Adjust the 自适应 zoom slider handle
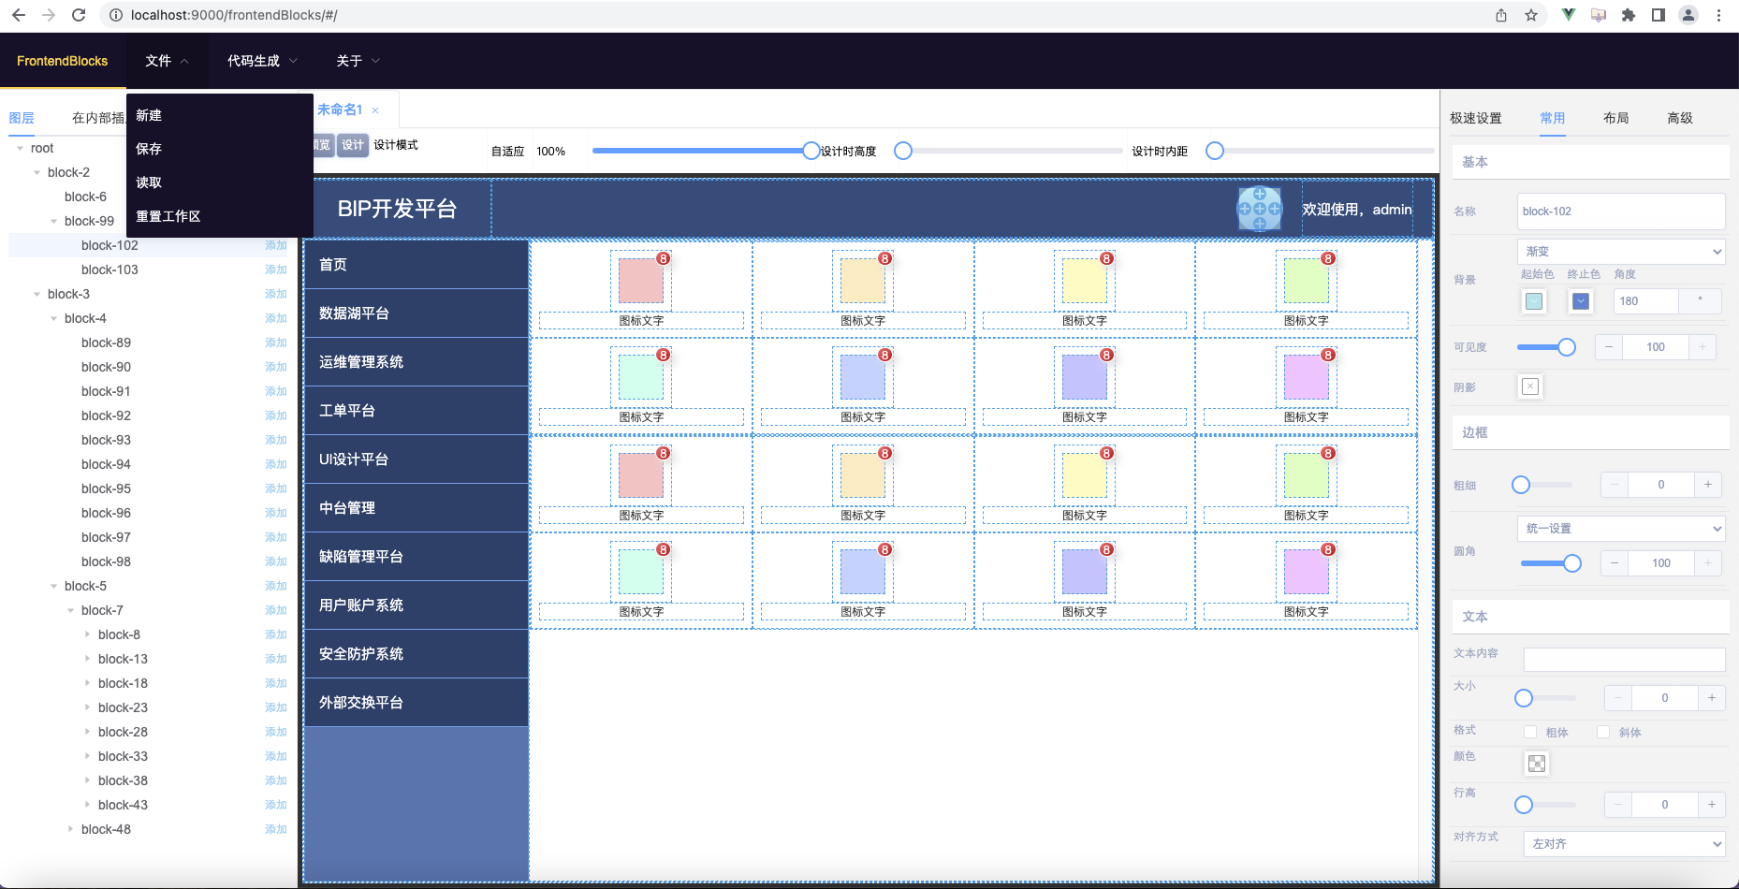This screenshot has height=889, width=1739. 811,151
